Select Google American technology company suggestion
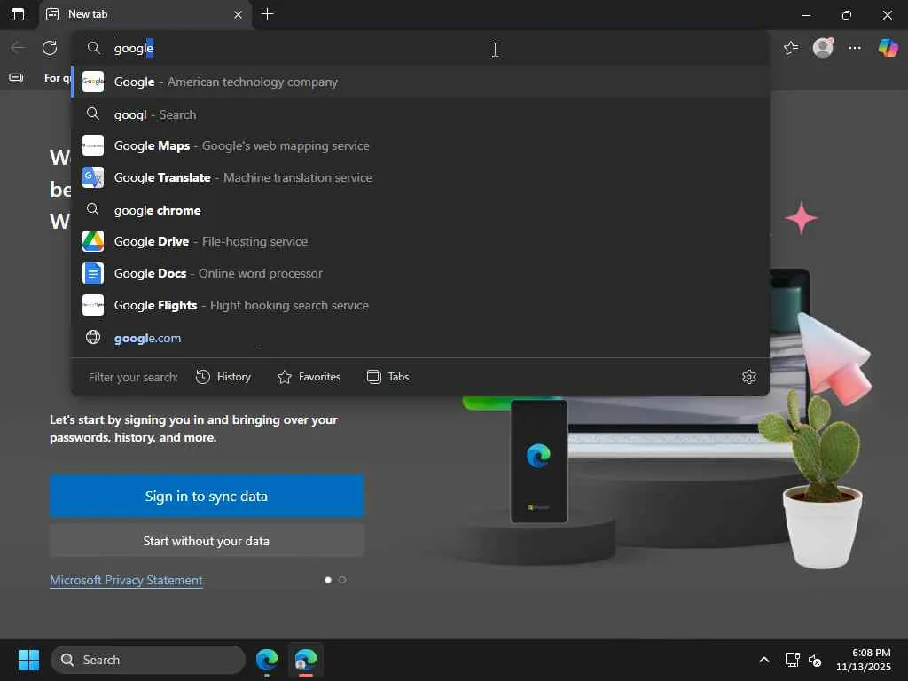The height and width of the screenshot is (681, 908). [x=420, y=82]
